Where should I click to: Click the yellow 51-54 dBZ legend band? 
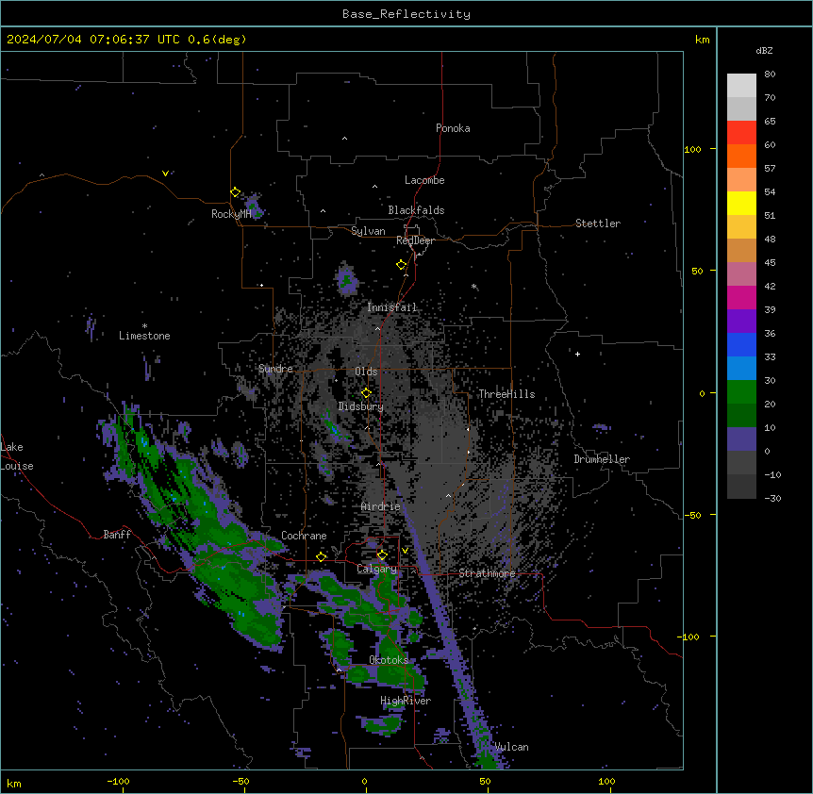(741, 203)
